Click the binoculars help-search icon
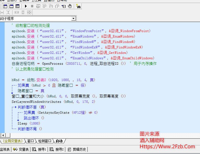This screenshot has width=200, height=154. [x=78, y=6]
